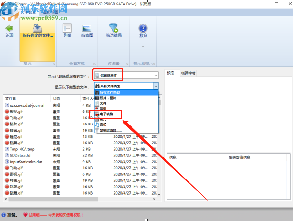Sort by the 文件大小 column header
The height and width of the screenshot is (221, 293).
(x=88, y=99)
